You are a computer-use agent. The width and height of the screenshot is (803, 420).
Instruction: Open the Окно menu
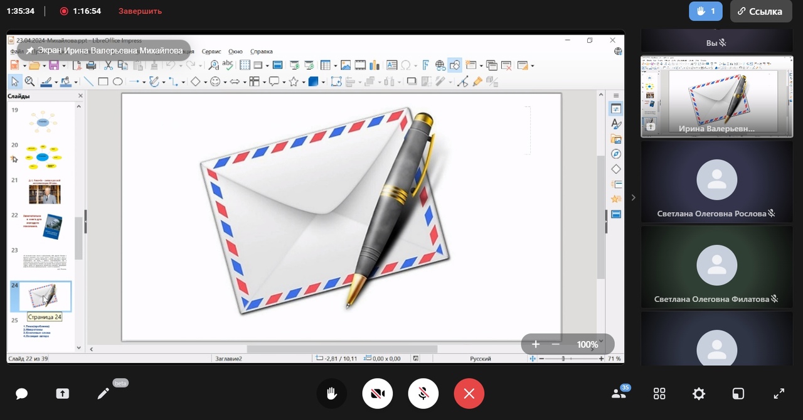coord(235,51)
